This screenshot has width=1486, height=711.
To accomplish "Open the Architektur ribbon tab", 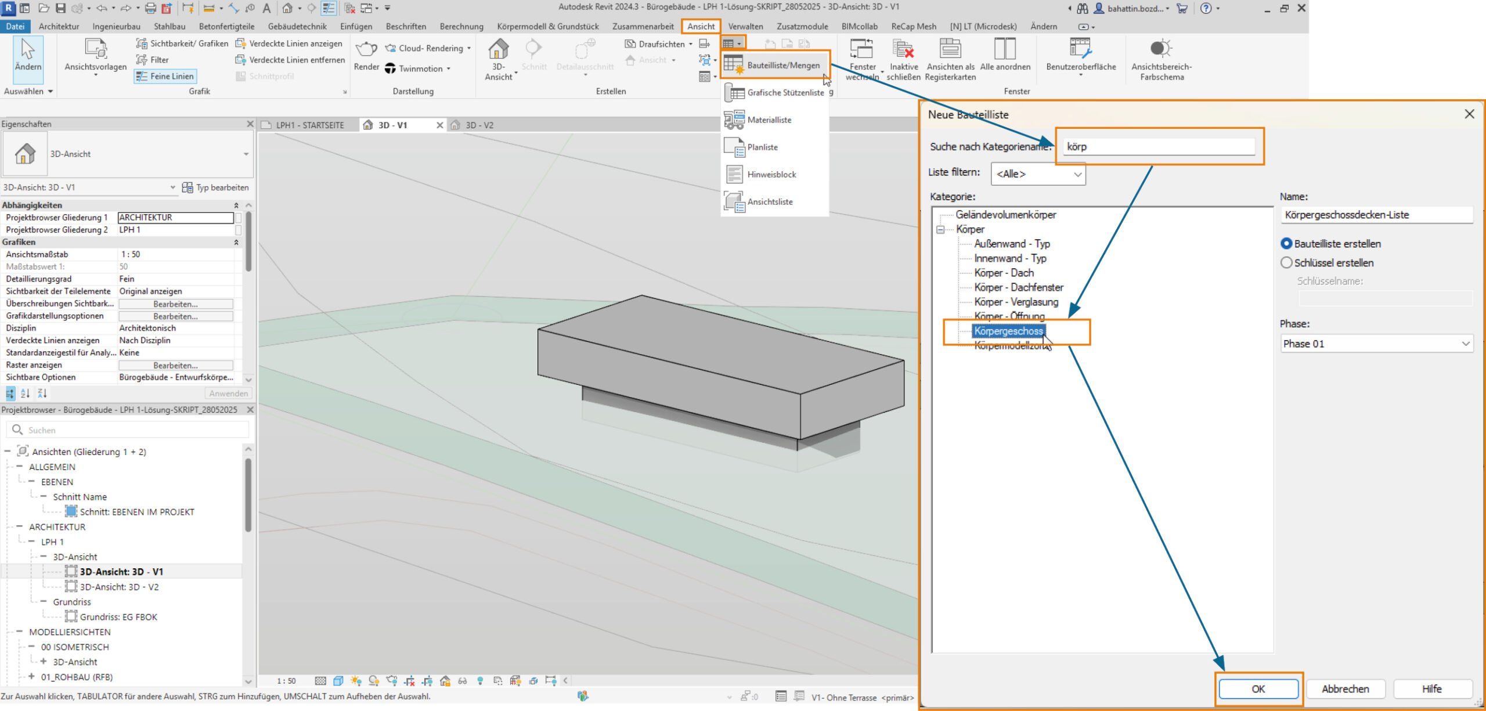I will pos(59,26).
